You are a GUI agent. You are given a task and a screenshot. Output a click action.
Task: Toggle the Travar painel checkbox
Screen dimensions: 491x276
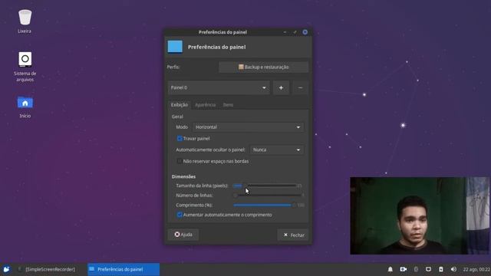click(x=180, y=138)
